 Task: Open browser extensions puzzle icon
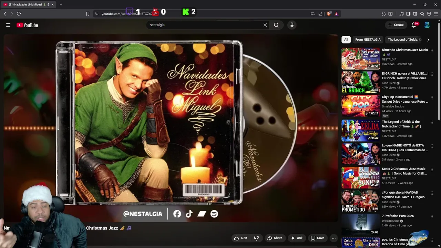383,14
